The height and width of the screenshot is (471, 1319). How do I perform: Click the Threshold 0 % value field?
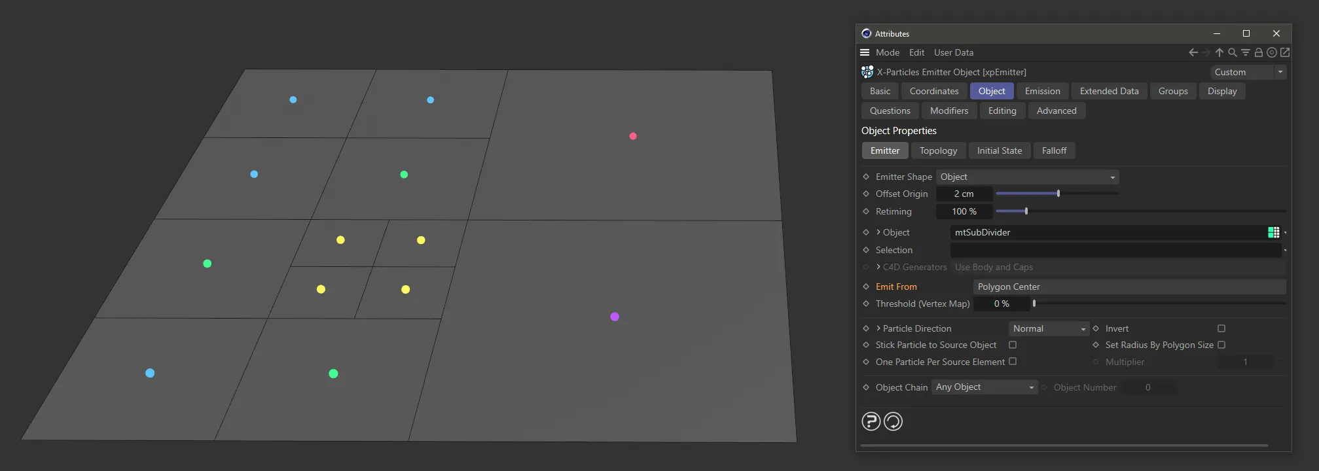point(1002,304)
